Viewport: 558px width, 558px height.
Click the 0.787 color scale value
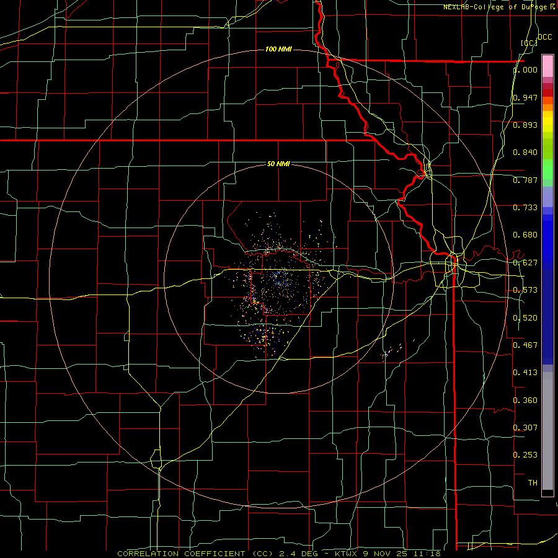click(525, 180)
